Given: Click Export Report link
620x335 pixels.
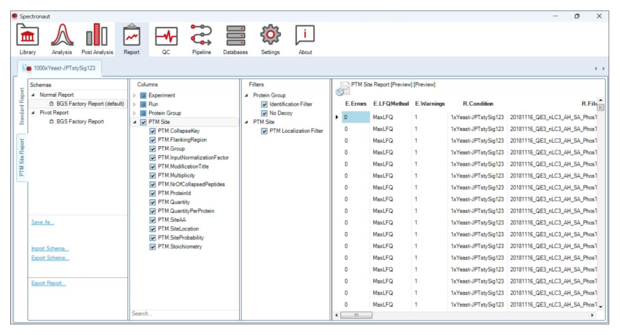Looking at the screenshot, I should point(48,283).
